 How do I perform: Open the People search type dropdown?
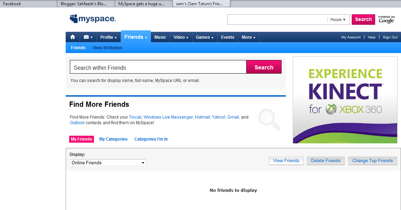click(338, 20)
